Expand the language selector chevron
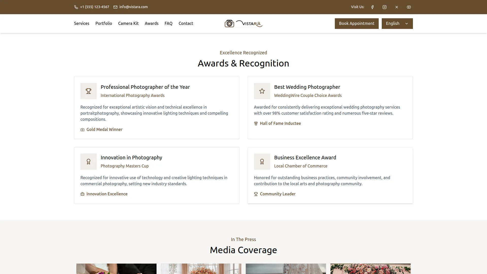This screenshot has width=487, height=274. point(406,23)
